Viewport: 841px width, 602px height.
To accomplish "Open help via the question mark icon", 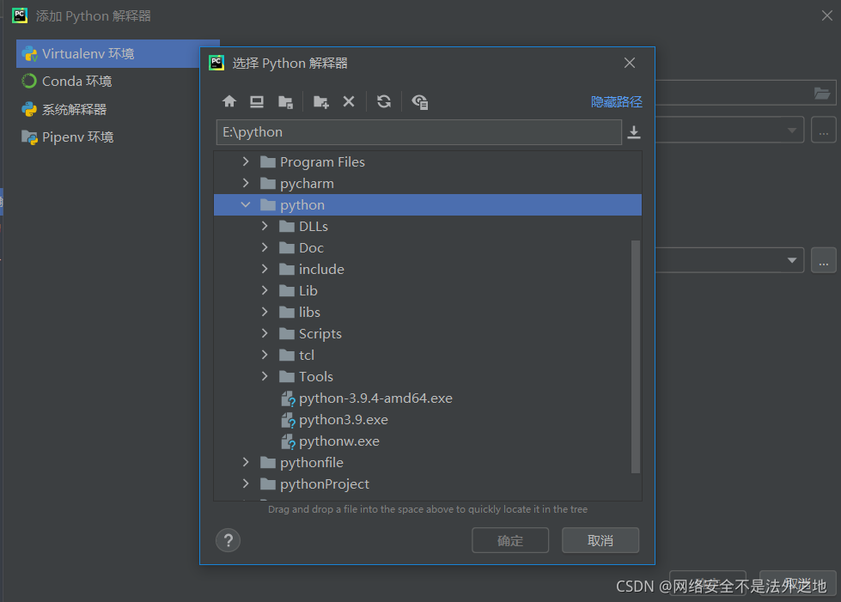I will coord(228,540).
